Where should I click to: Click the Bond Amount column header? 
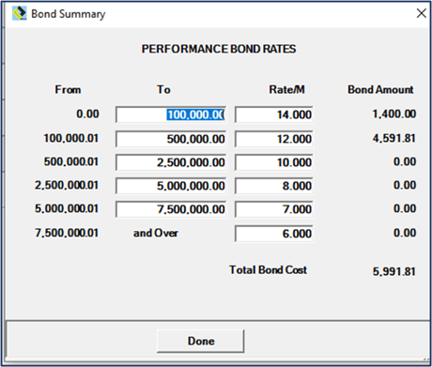tap(380, 89)
